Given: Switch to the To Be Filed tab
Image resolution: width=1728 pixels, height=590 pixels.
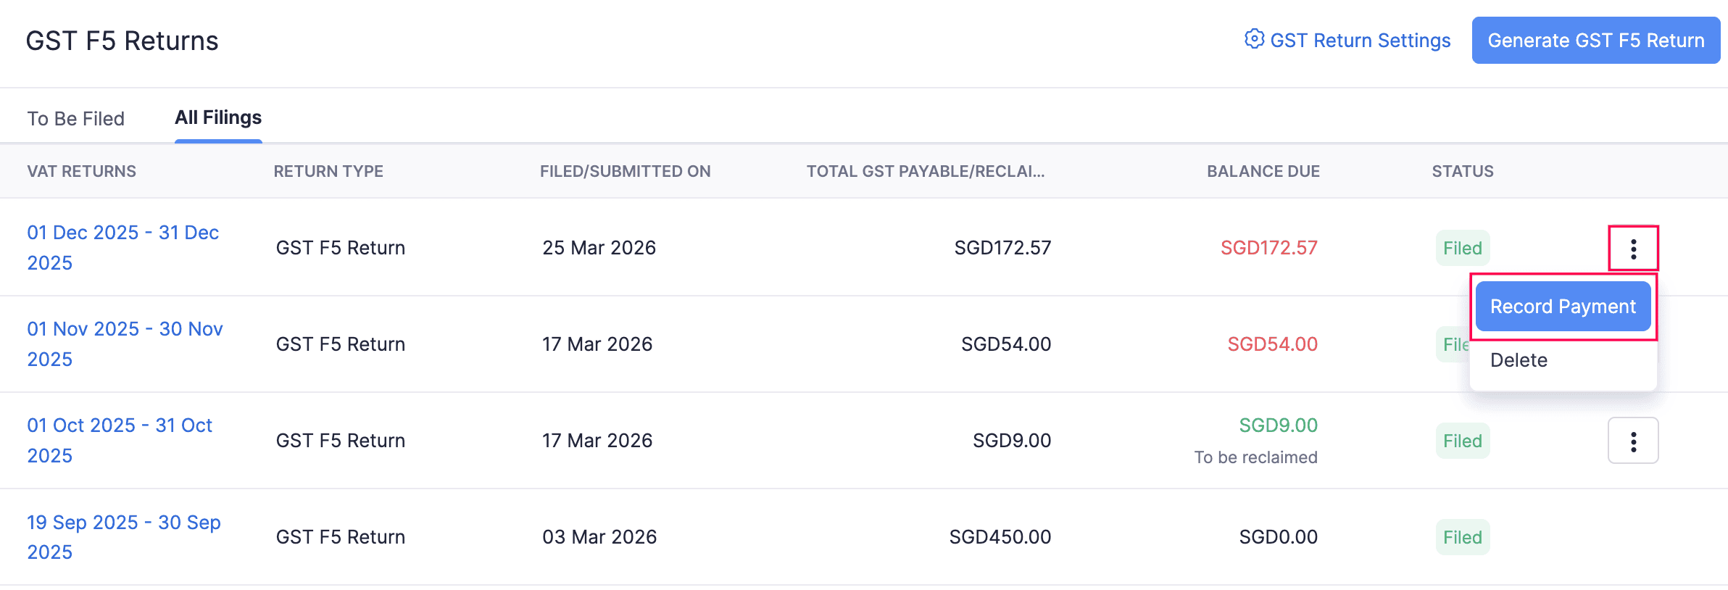Looking at the screenshot, I should pos(75,117).
